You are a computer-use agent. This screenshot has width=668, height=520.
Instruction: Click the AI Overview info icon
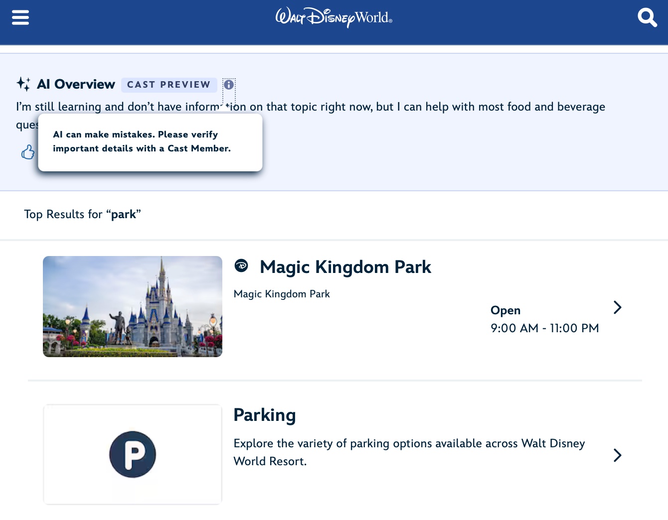tap(229, 85)
